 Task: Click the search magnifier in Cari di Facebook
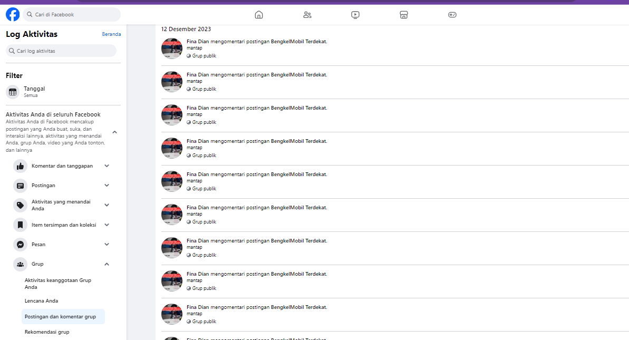(30, 14)
